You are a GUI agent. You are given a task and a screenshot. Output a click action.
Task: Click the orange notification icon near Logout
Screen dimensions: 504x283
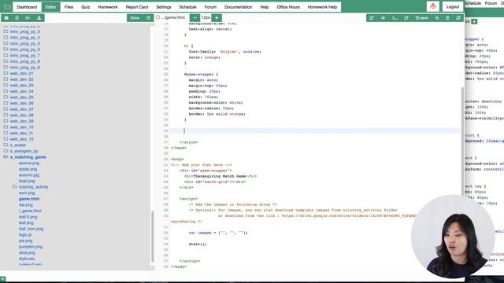tap(433, 6)
